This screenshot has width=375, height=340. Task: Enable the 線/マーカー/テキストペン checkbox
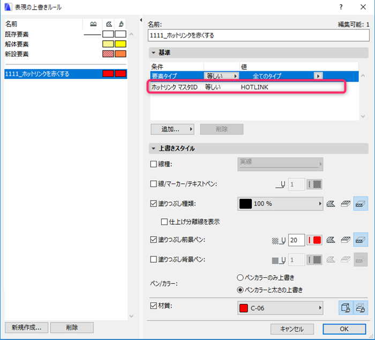click(x=153, y=184)
